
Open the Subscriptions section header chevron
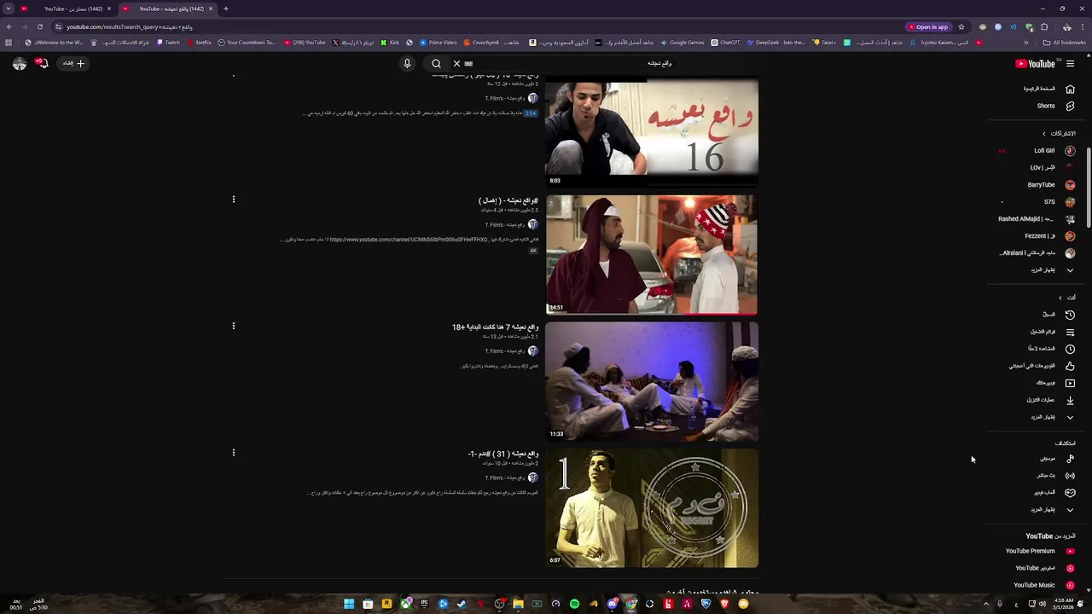point(1043,134)
